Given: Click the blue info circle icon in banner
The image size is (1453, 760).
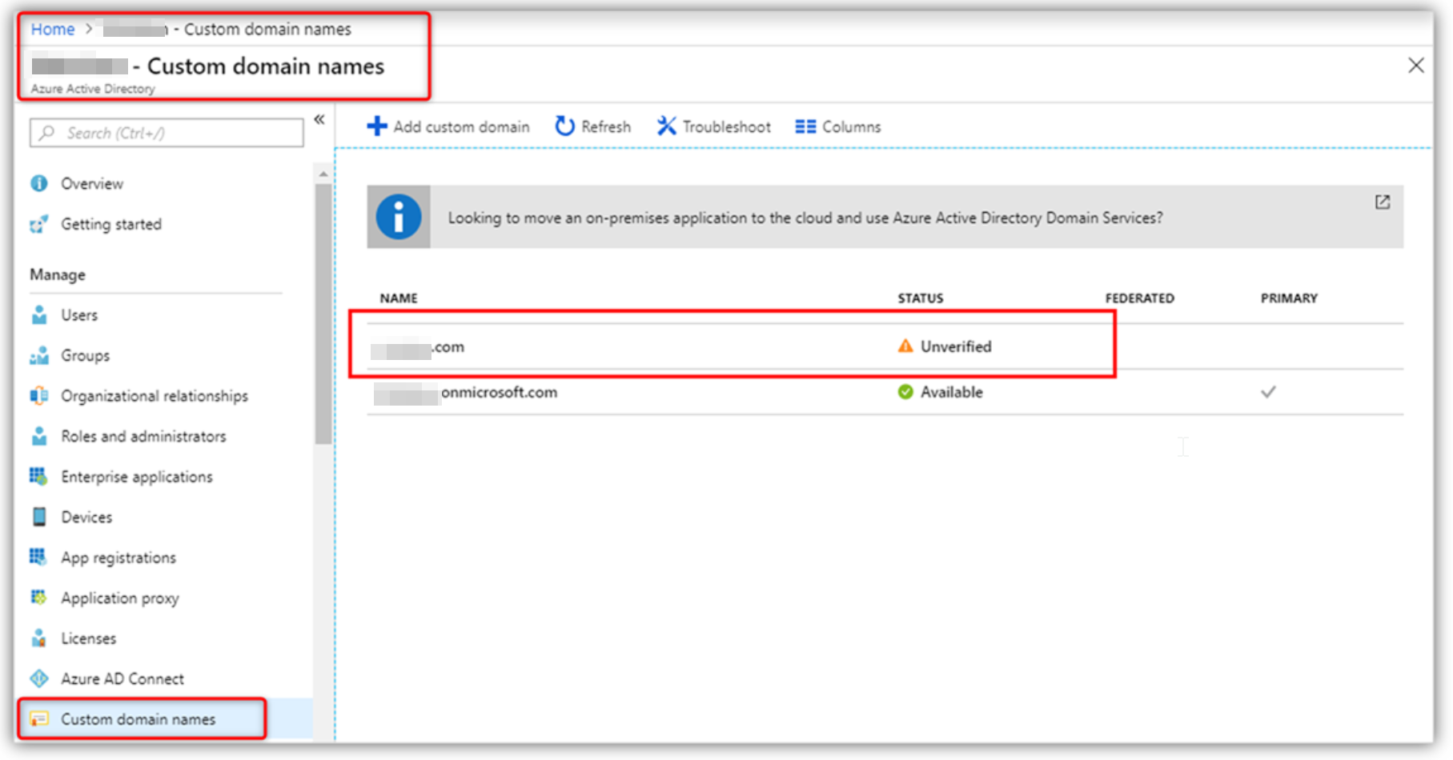Looking at the screenshot, I should click(x=399, y=217).
